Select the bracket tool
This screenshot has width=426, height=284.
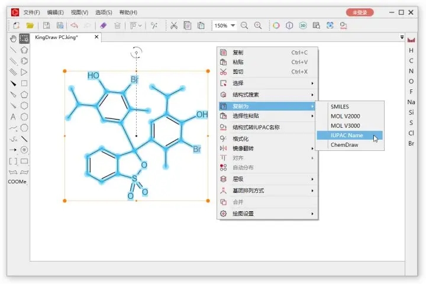click(x=13, y=161)
